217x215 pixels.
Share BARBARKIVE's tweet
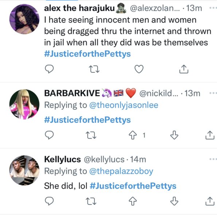(x=210, y=135)
